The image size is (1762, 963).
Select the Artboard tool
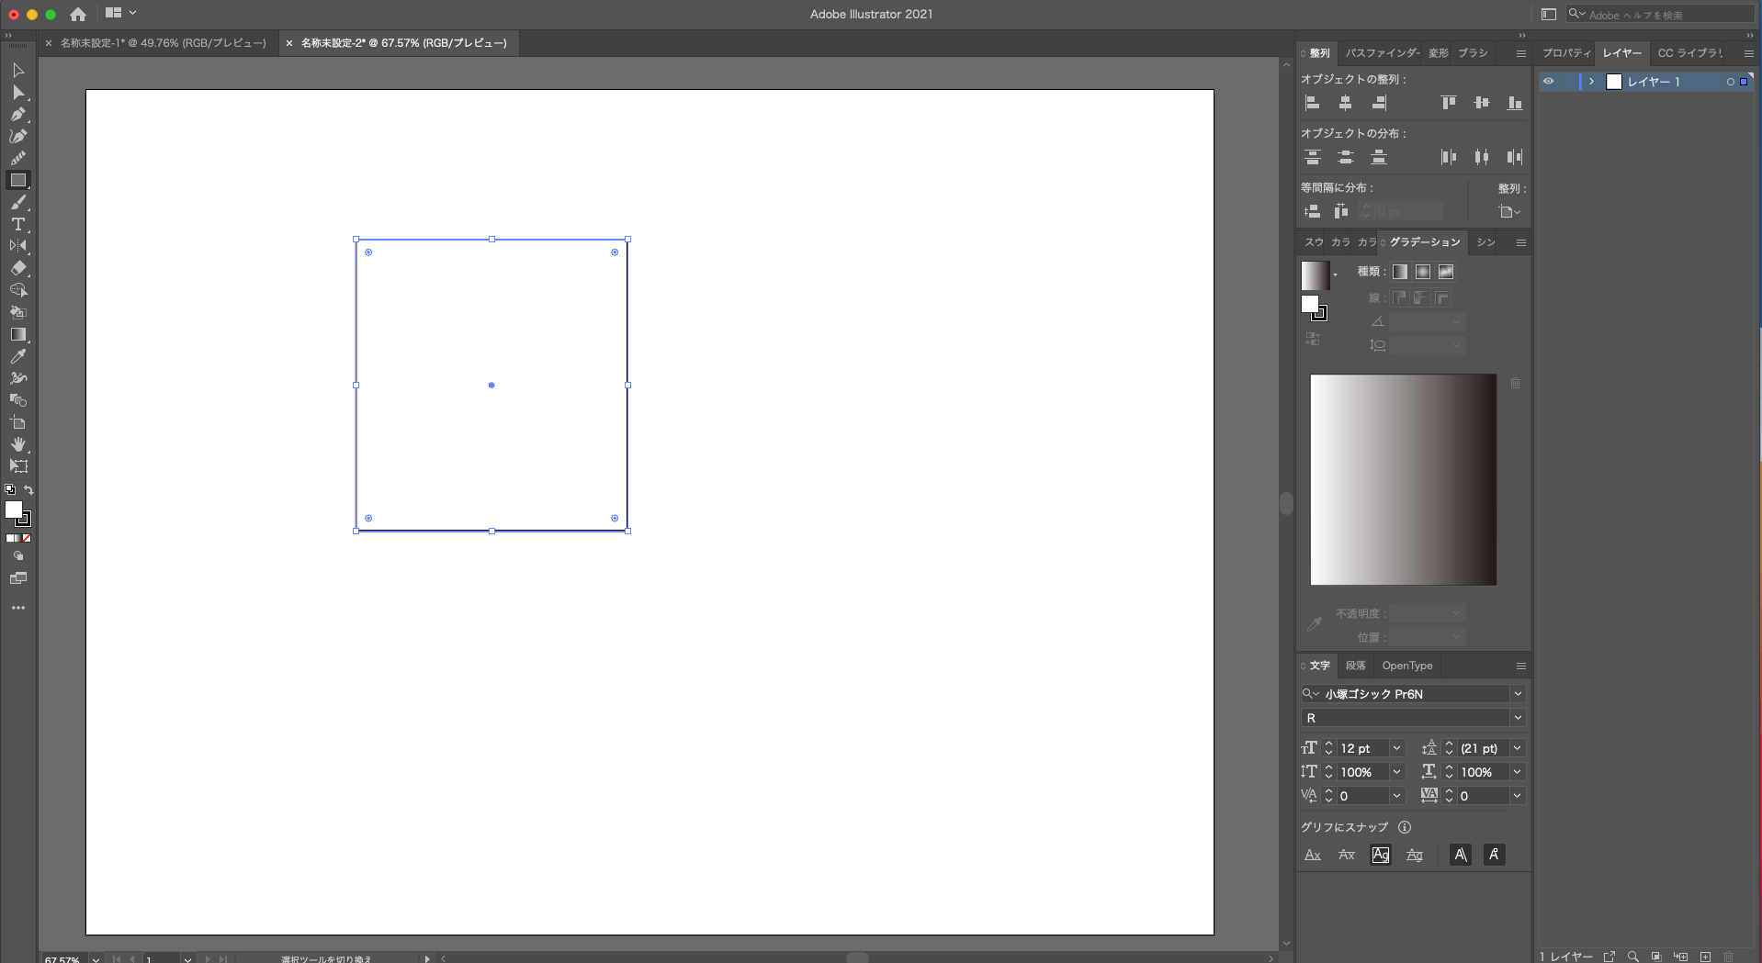tap(17, 422)
